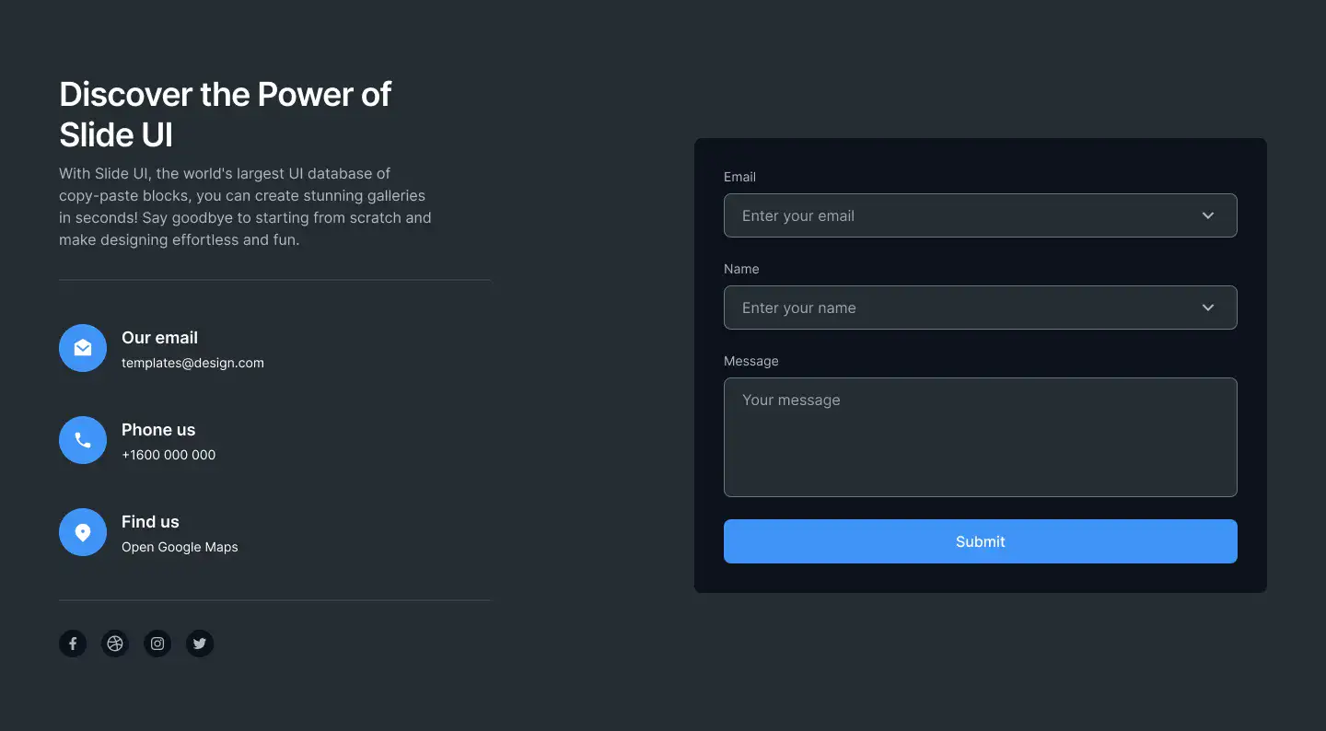Open the Dribbble social icon
The width and height of the screenshot is (1326, 731).
click(x=115, y=644)
